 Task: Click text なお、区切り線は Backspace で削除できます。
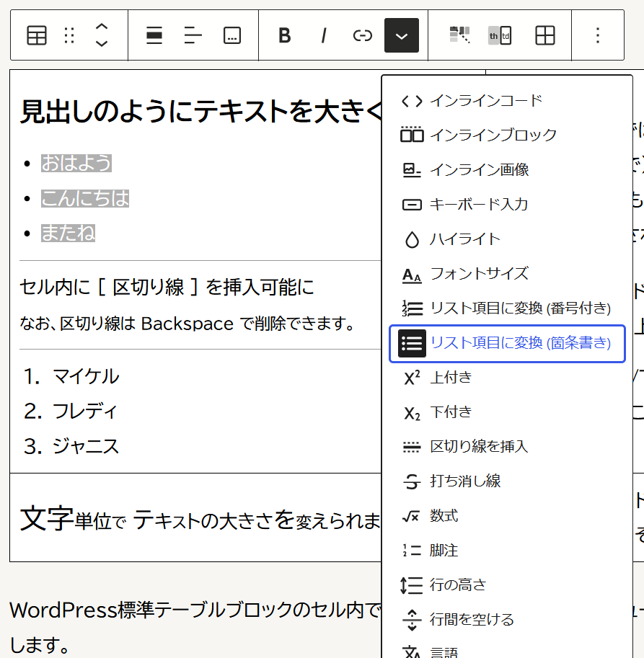[x=188, y=324]
